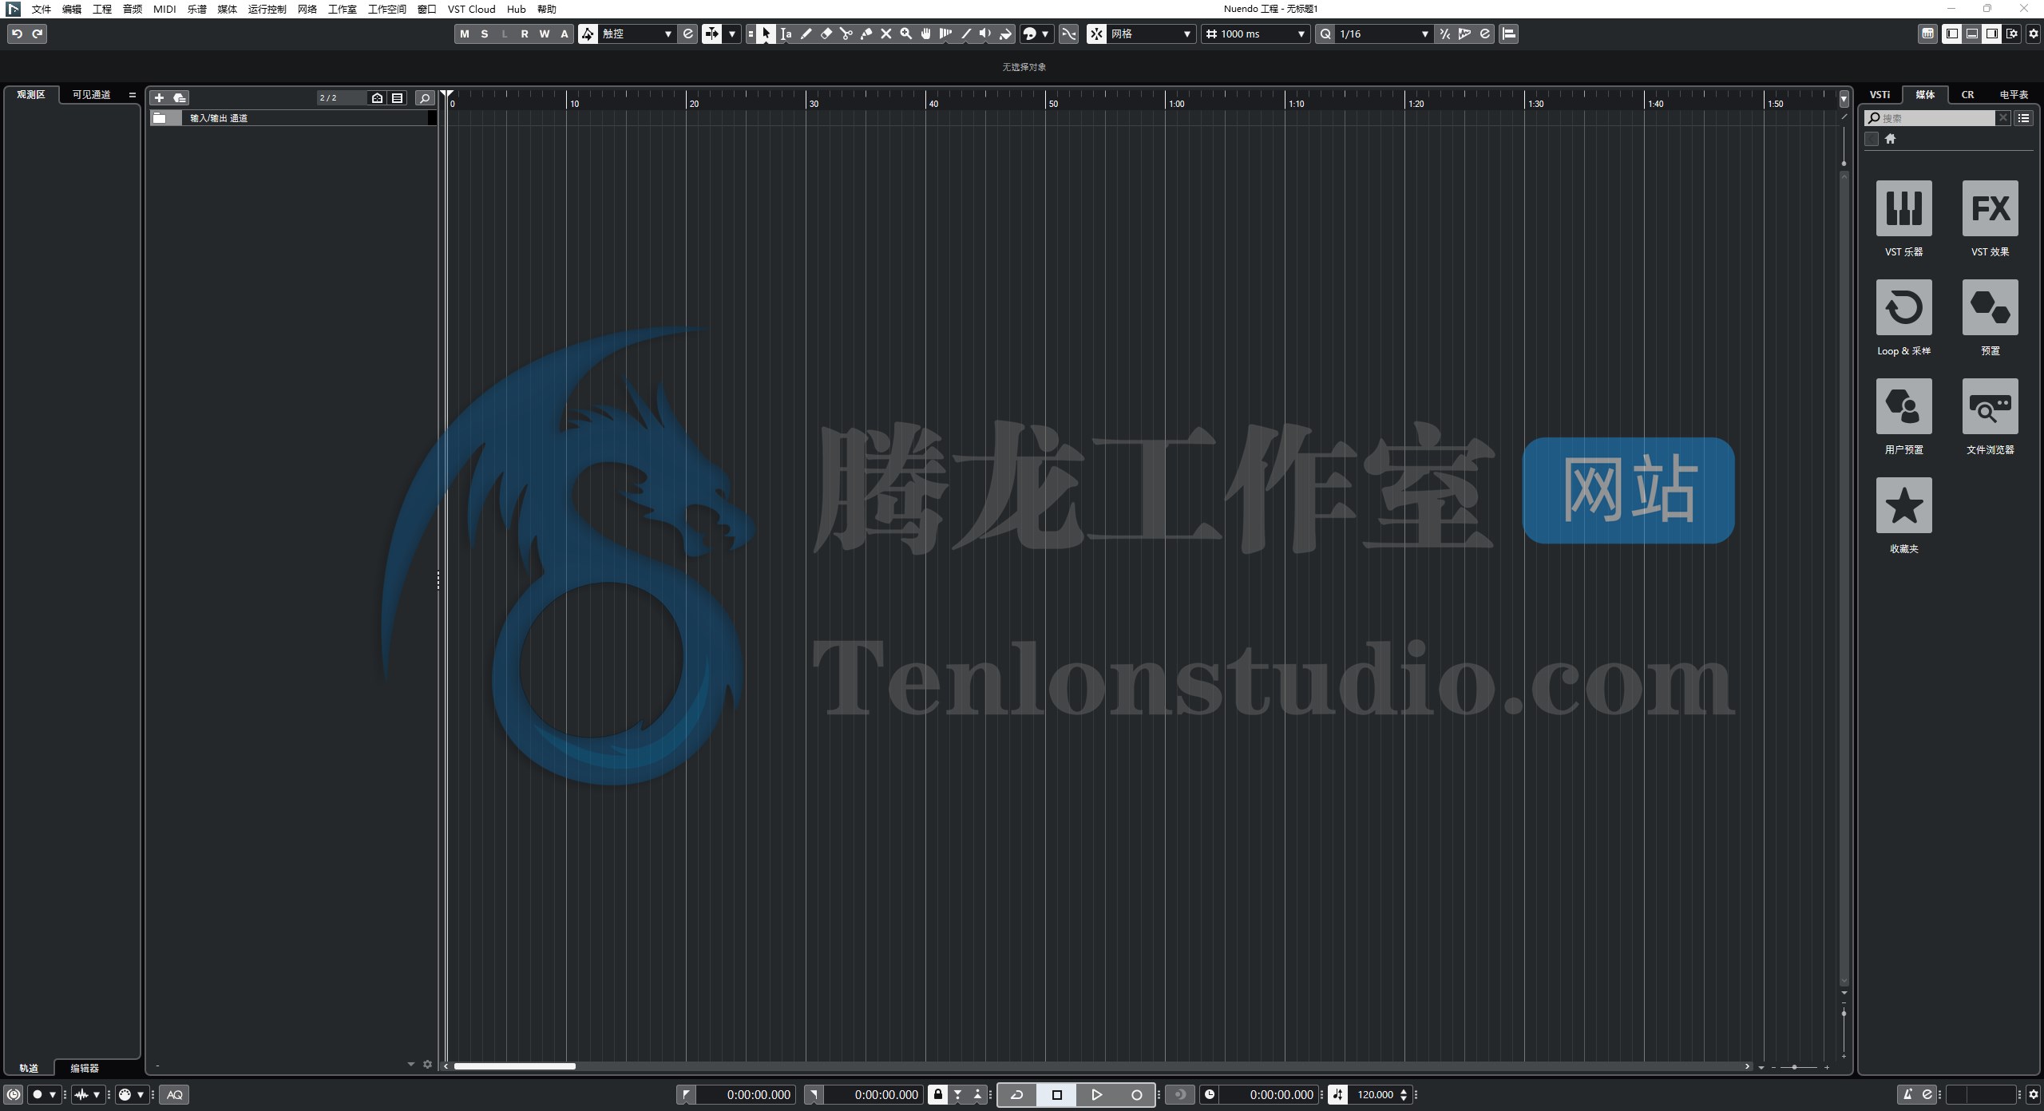Select the Object Selection arrow tool
The height and width of the screenshot is (1111, 2044).
coord(766,34)
